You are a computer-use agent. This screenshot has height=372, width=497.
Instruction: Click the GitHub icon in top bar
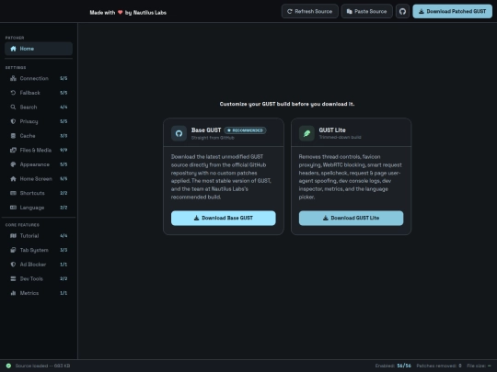[x=402, y=12]
